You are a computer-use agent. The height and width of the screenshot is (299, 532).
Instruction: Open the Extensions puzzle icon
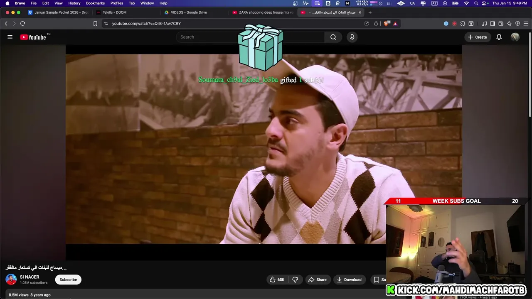463,24
